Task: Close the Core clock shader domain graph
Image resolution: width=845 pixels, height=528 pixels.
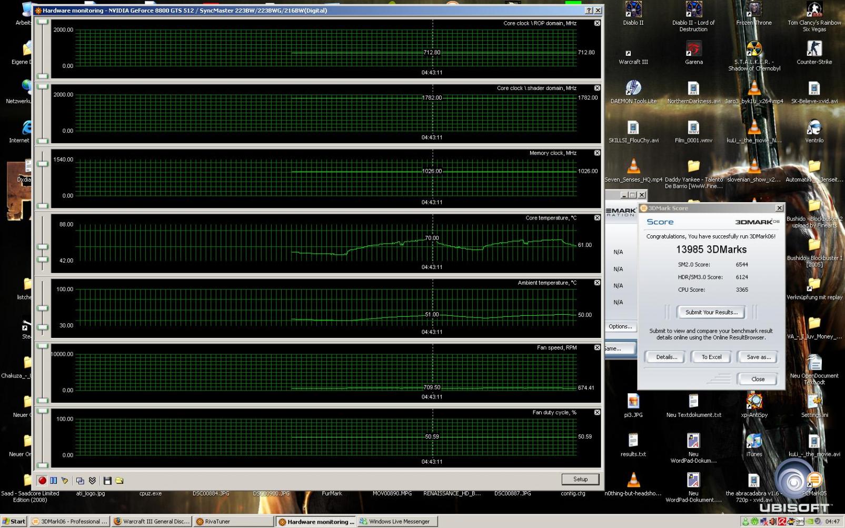Action: [597, 88]
